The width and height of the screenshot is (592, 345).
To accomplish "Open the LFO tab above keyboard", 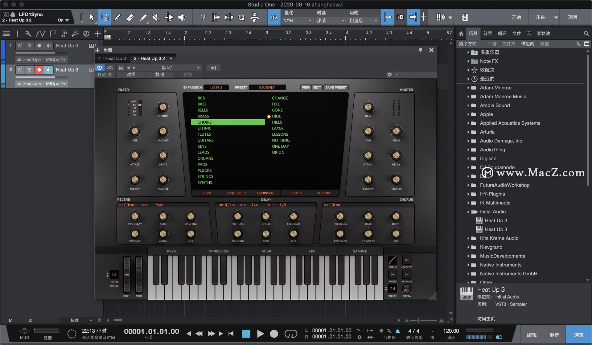I will (x=312, y=251).
